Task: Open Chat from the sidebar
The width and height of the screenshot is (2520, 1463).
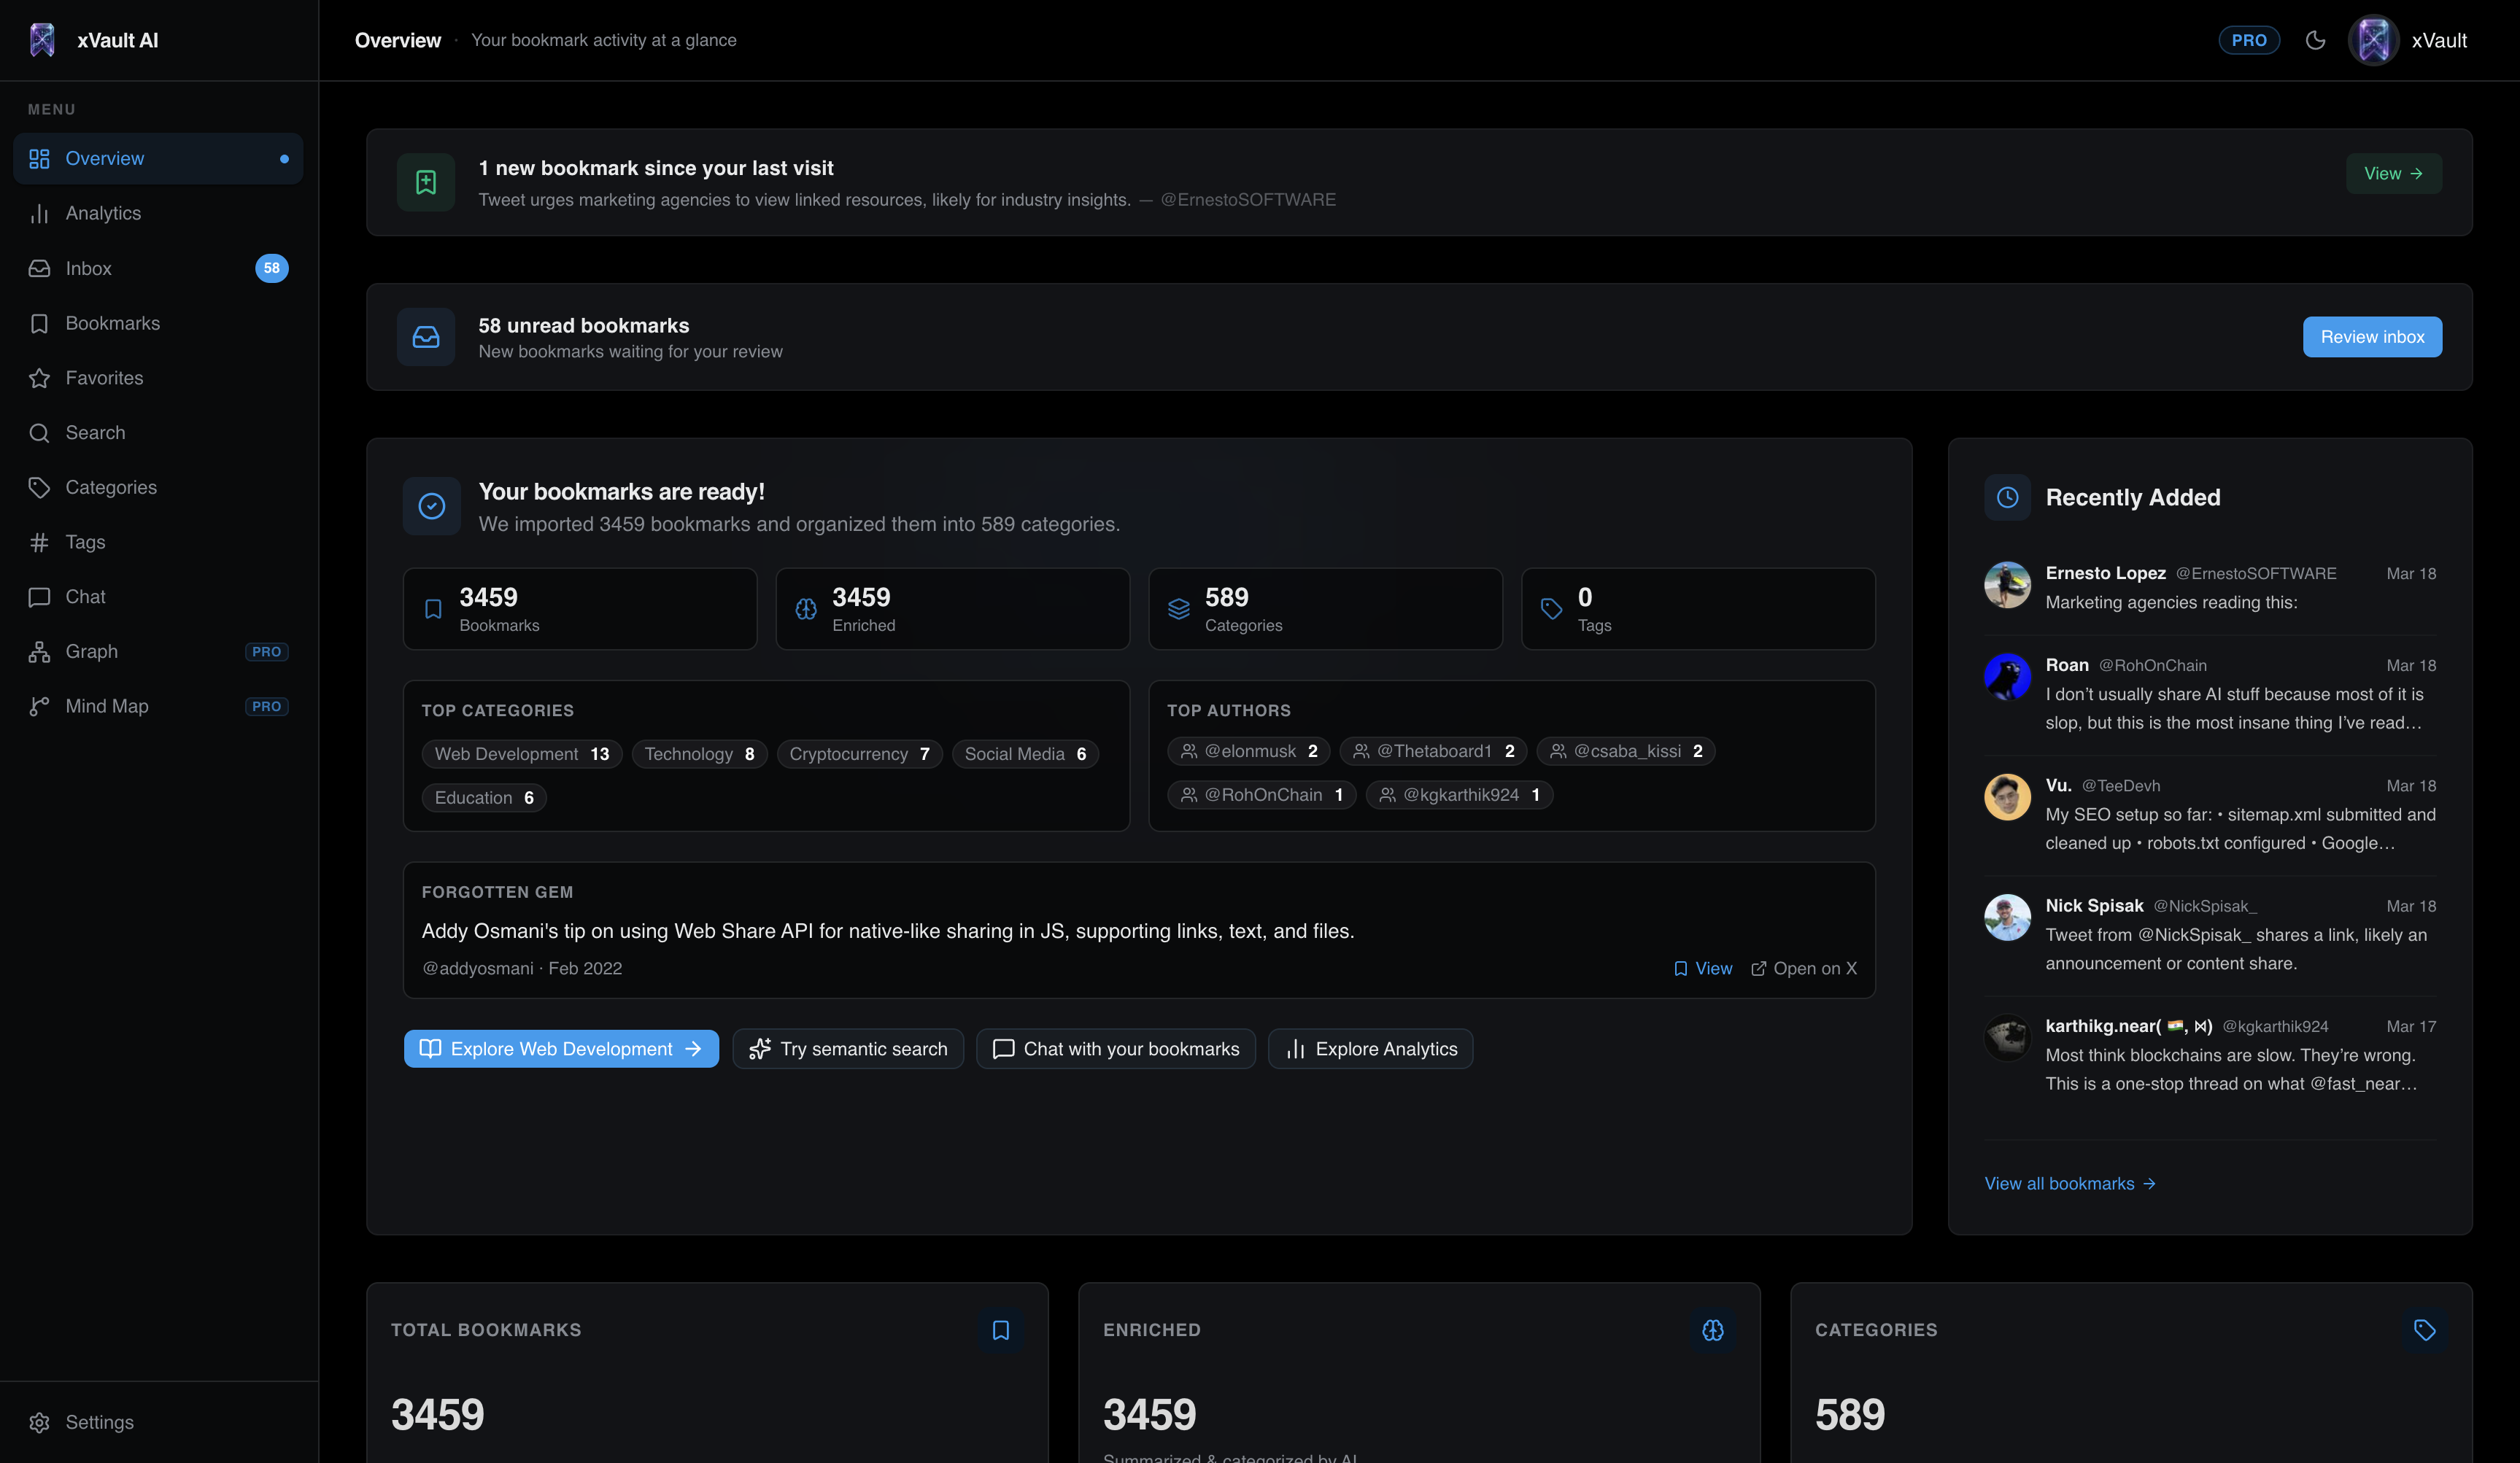Action: tap(85, 596)
